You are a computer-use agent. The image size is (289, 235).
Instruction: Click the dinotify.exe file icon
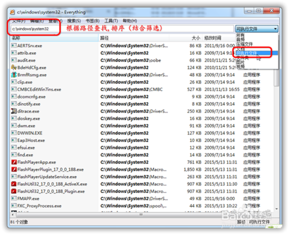(14, 104)
